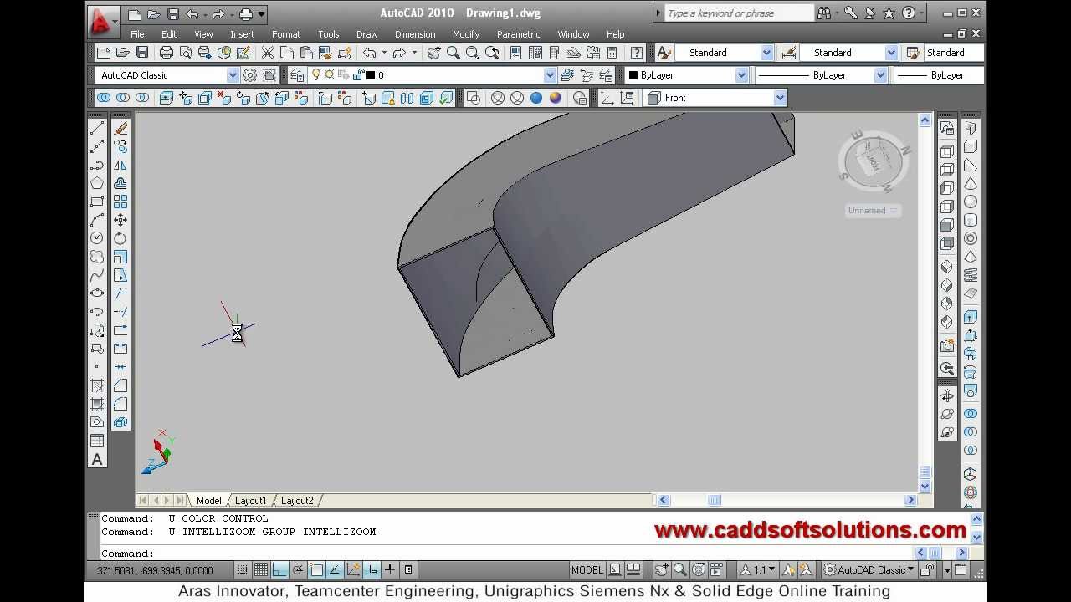This screenshot has width=1071, height=602.
Task: Toggle Ortho Mode in the status bar
Action: coord(279,570)
